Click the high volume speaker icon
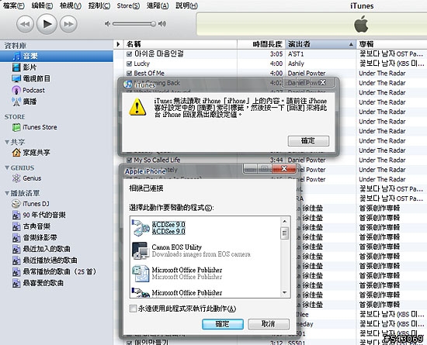 162,24
